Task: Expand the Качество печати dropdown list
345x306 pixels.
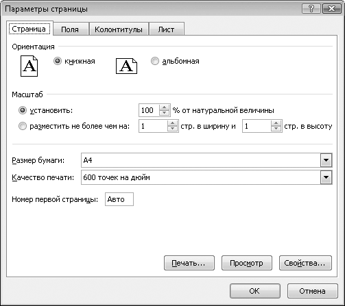Action: (x=326, y=177)
